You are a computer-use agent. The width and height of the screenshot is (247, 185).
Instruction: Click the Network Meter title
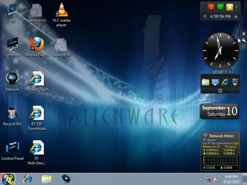(x=221, y=136)
